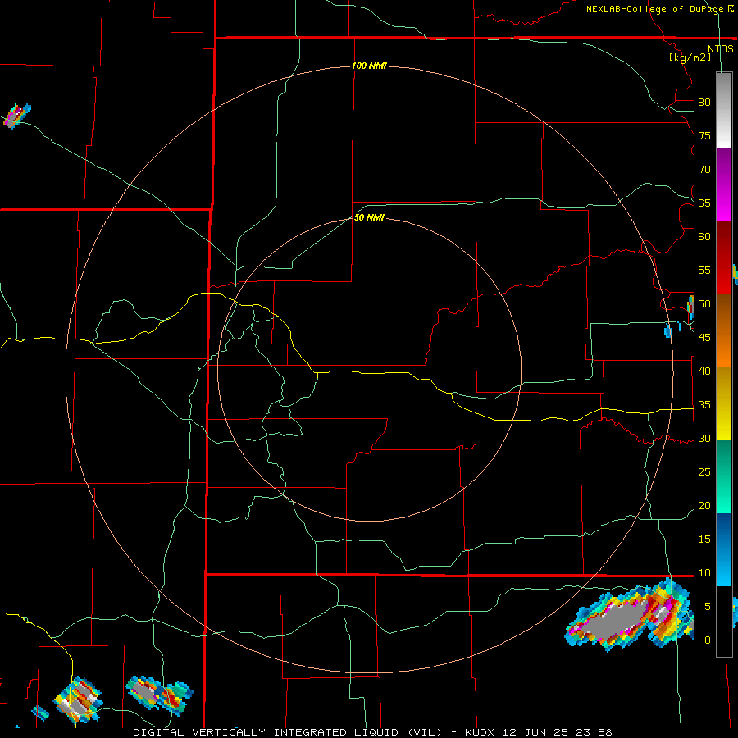The width and height of the screenshot is (738, 738).
Task: Click the orange-brown segment of the color bar
Action: coord(724,330)
